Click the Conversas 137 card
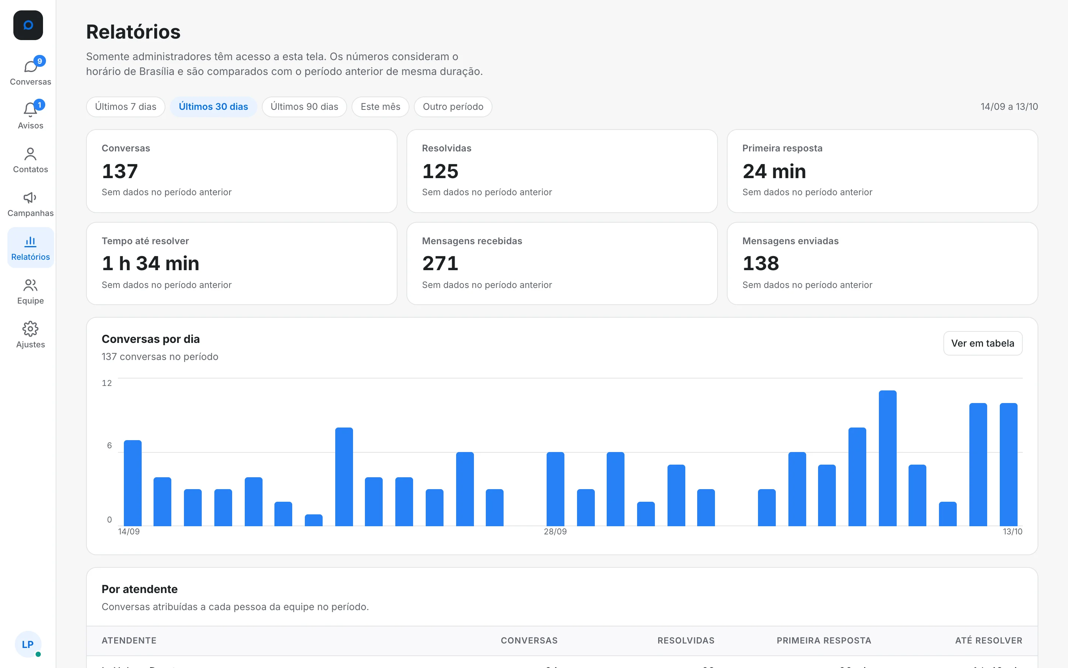Viewport: 1068px width, 668px height. coord(242,171)
